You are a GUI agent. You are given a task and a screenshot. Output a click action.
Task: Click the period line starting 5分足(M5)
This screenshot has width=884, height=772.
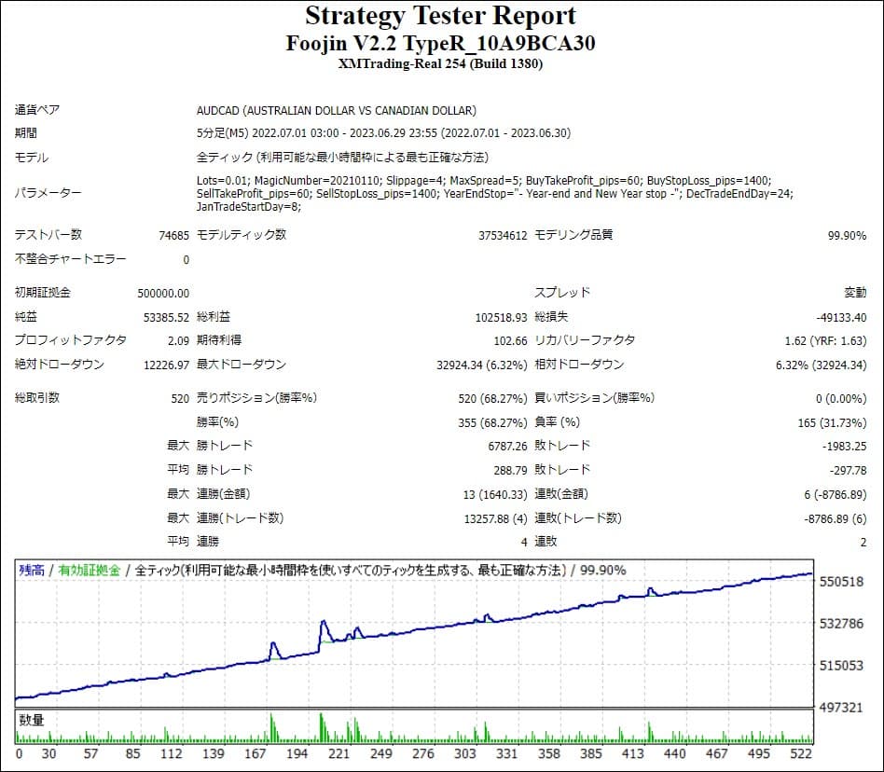pos(383,133)
